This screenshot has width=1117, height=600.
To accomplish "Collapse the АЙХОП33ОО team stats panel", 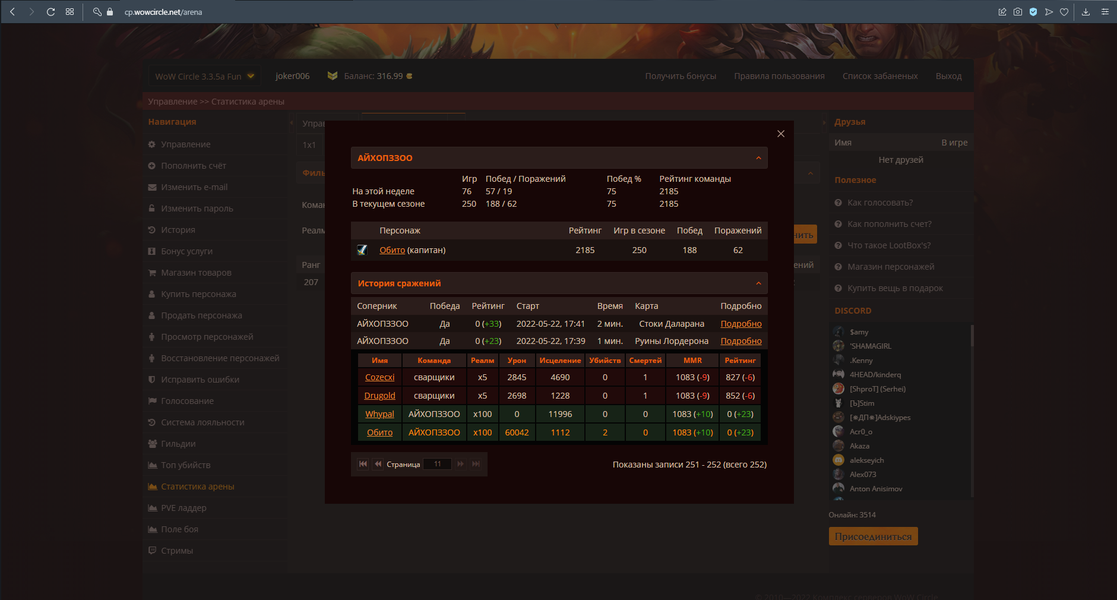I will [758, 158].
